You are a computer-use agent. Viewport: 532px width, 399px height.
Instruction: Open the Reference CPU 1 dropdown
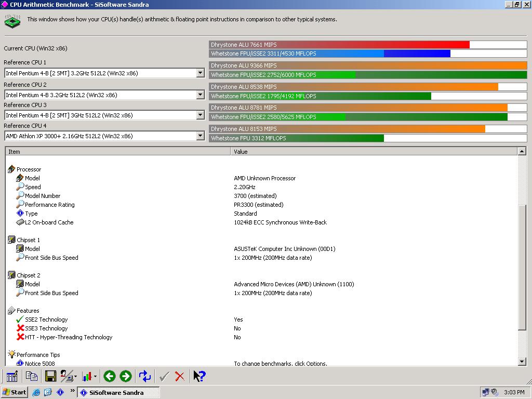click(200, 73)
